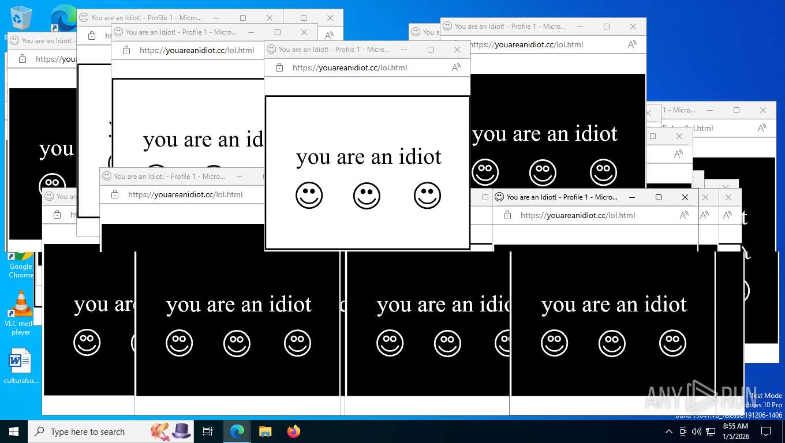The image size is (785, 443).
Task: Open the clock showing 8:55 AM
Action: 735,431
